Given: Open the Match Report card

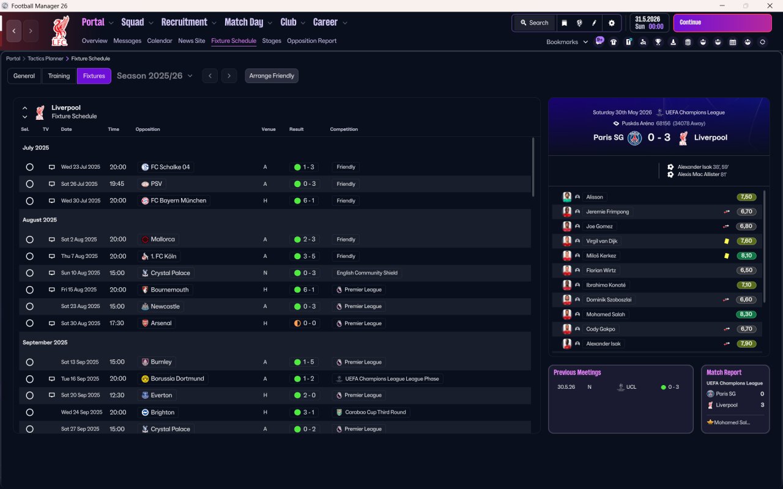Looking at the screenshot, I should 735,399.
